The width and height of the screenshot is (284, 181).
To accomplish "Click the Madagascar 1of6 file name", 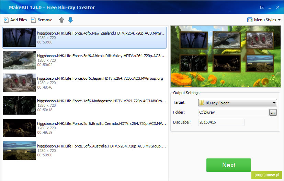I will coord(101,101).
